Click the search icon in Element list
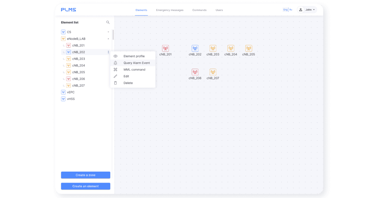This screenshot has width=378, height=198. pos(108,22)
